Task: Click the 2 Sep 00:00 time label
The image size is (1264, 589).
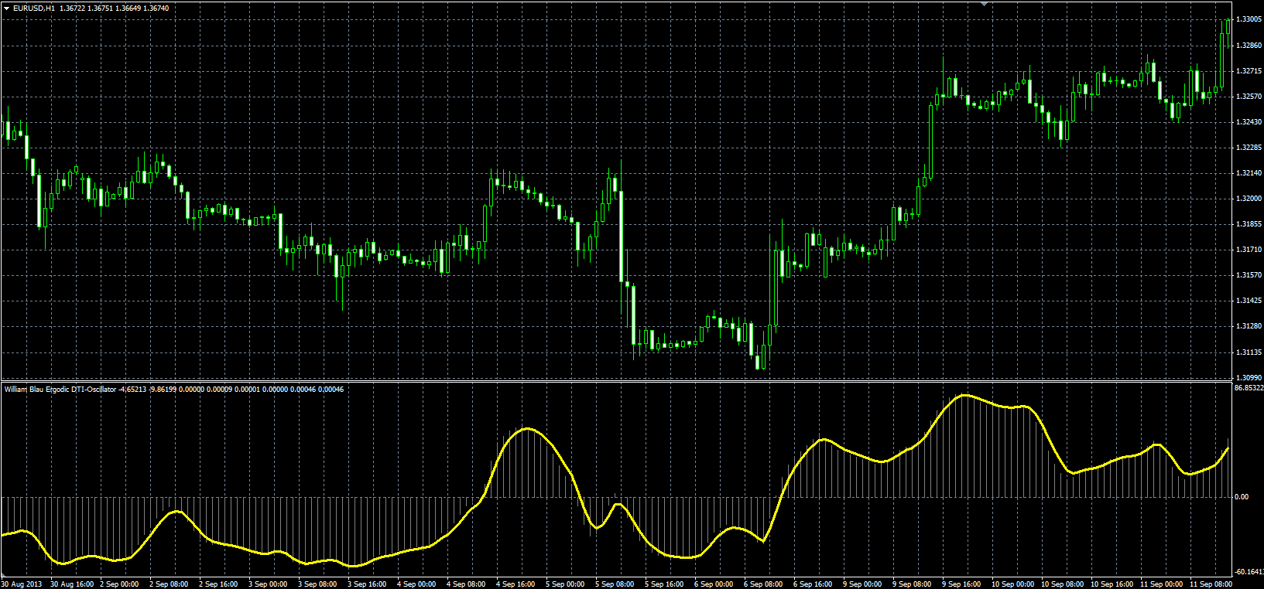Action: point(120,584)
